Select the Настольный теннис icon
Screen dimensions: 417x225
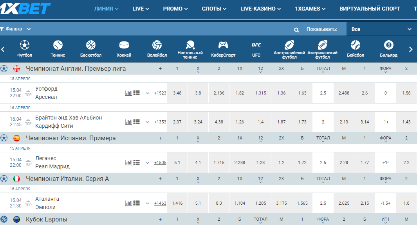pos(190,45)
